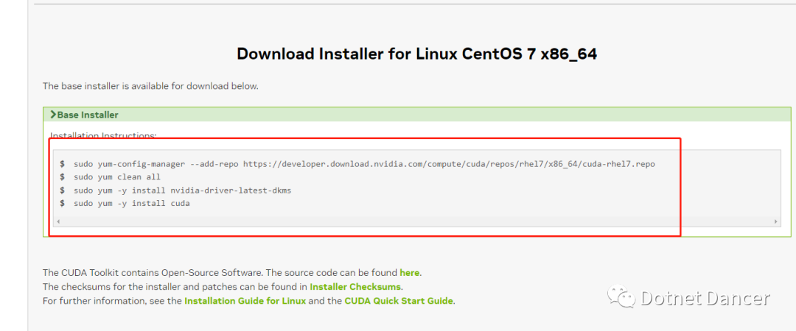Image resolution: width=796 pixels, height=331 pixels.
Task: Click the code box right scroll arrow
Action: [x=775, y=221]
